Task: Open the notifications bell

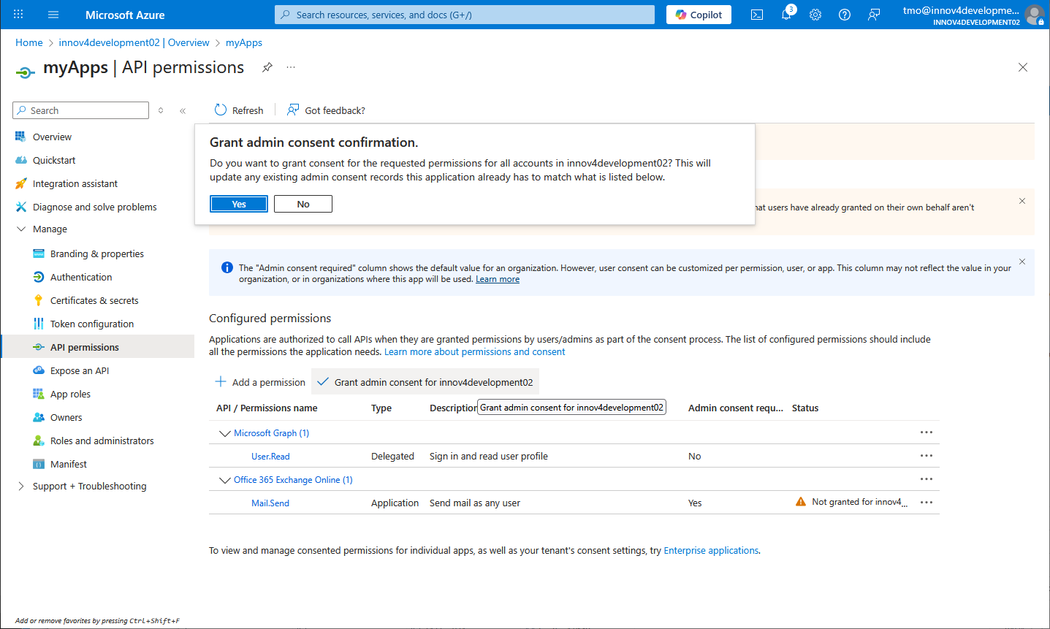Action: pyautogui.click(x=786, y=15)
